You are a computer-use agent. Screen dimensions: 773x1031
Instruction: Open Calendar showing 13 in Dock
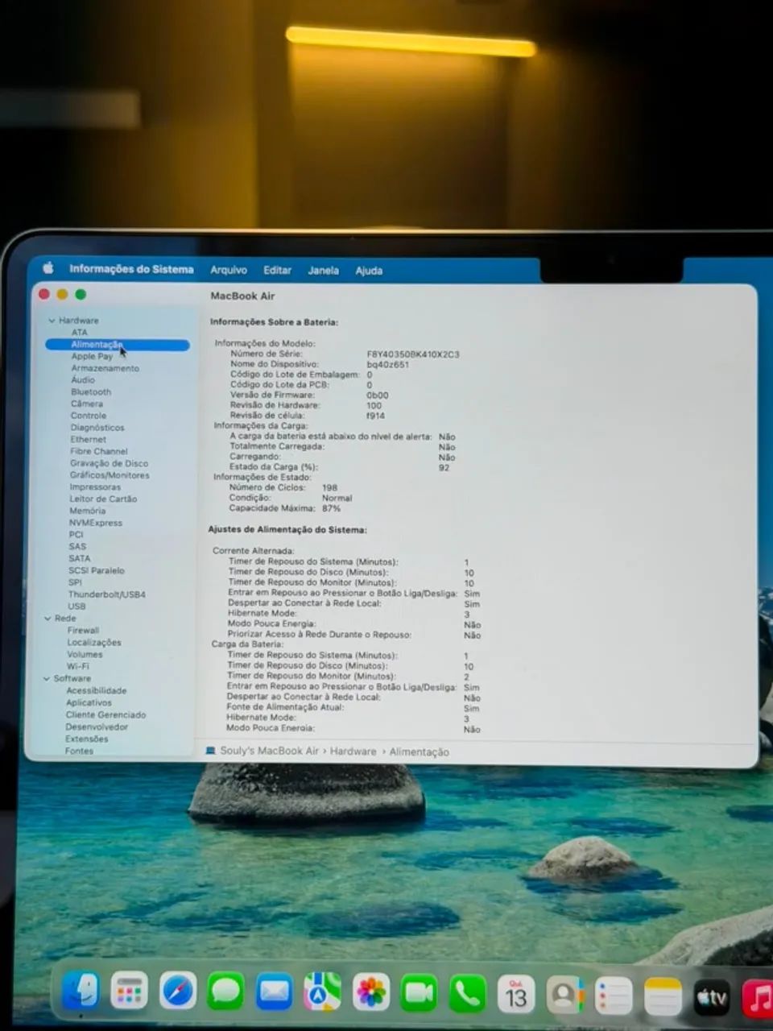click(516, 995)
